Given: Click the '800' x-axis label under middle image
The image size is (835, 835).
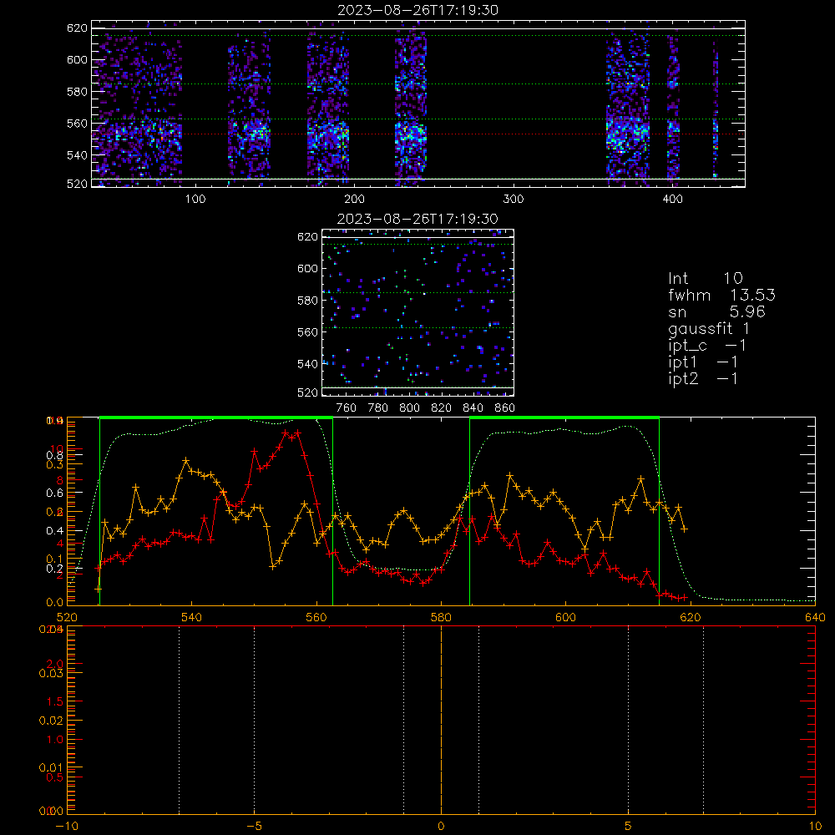Looking at the screenshot, I should 409,408.
